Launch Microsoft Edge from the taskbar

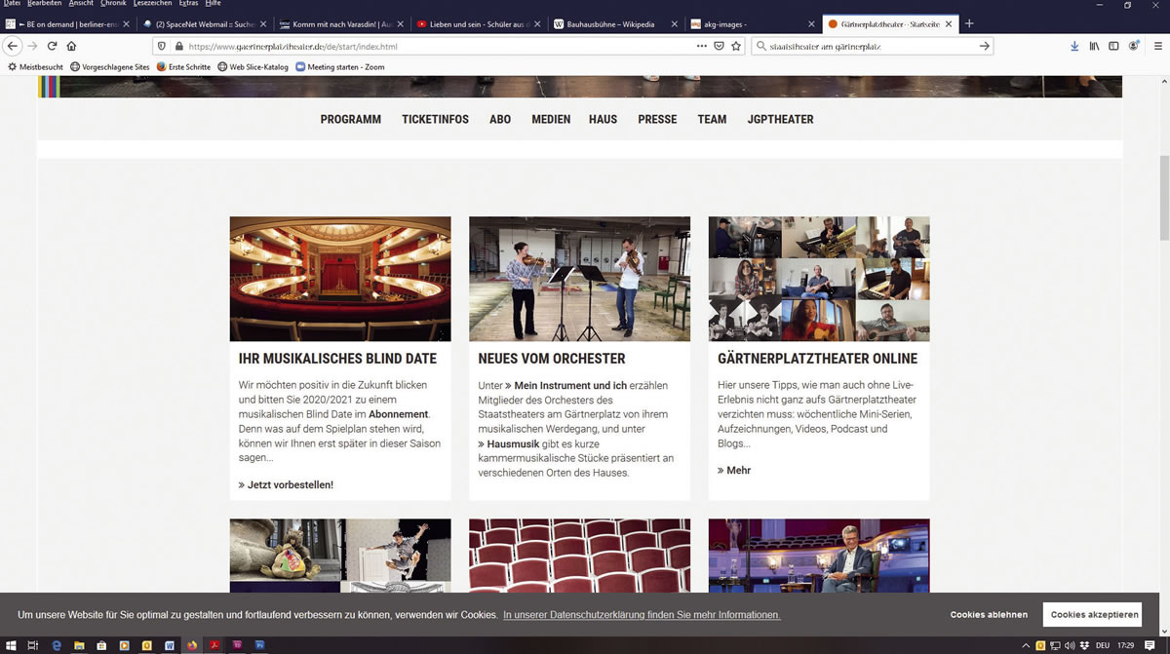coord(57,645)
